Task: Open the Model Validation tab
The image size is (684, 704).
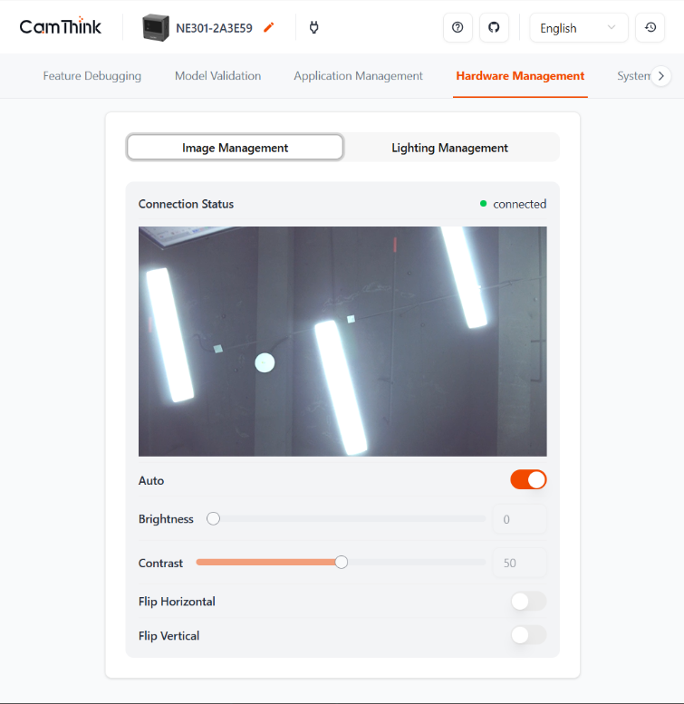Action: tap(217, 76)
